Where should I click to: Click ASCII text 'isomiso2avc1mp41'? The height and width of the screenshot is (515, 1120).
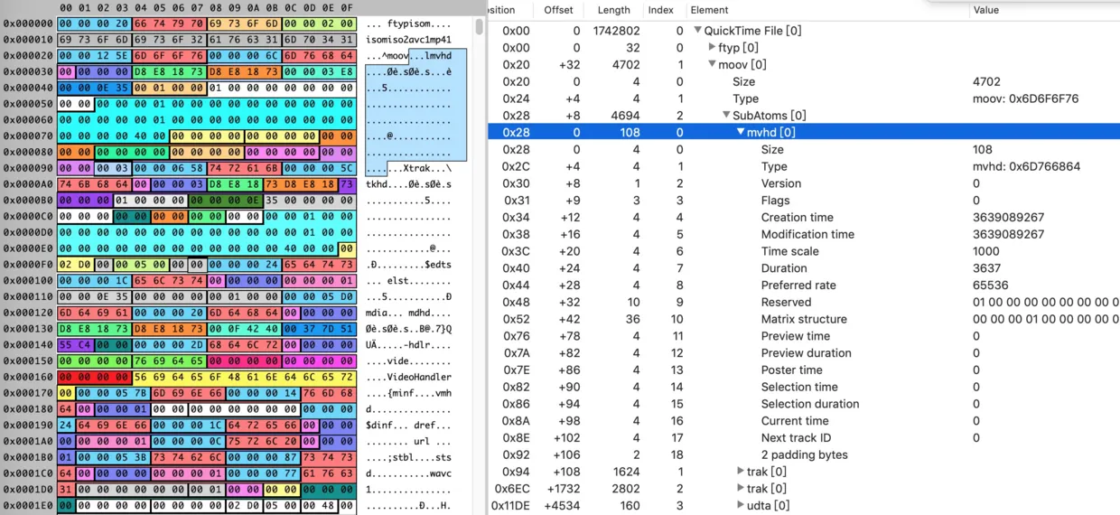click(409, 40)
